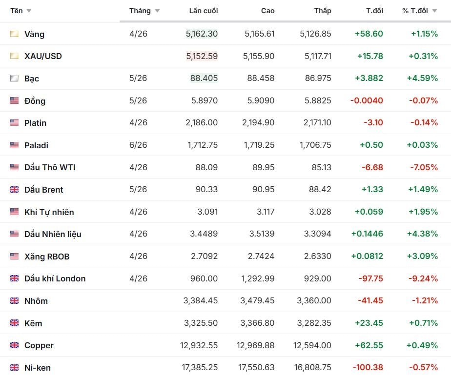
Task: Open the Dầu Thô WTI commodity link
Action: [x=50, y=167]
